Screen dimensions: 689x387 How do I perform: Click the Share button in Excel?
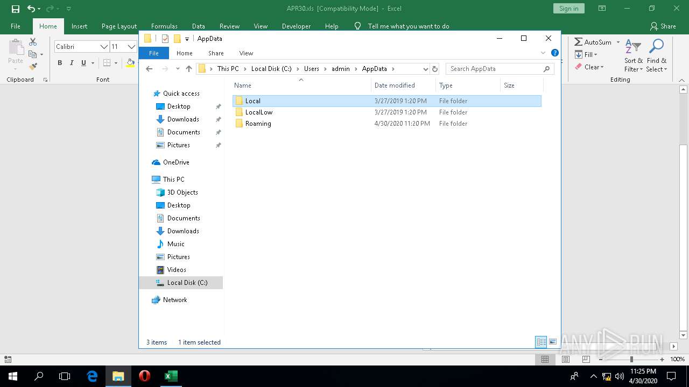click(663, 26)
